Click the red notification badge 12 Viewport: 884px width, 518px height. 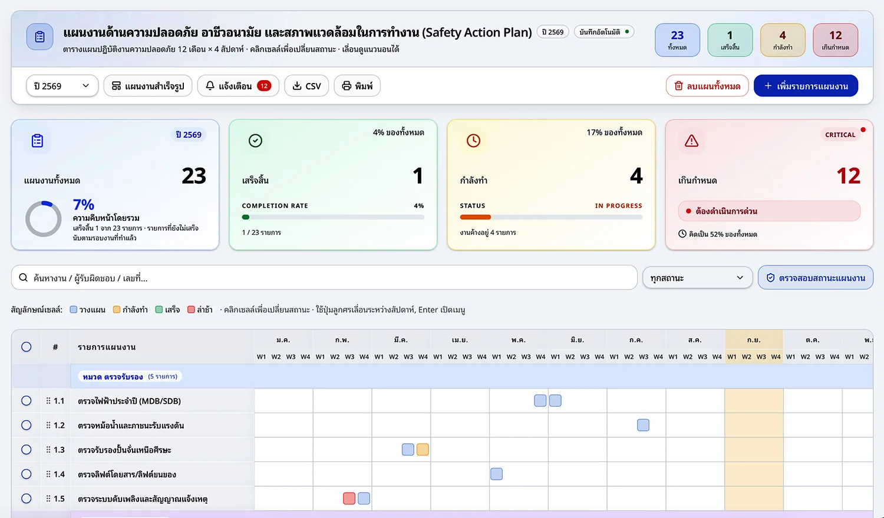264,86
